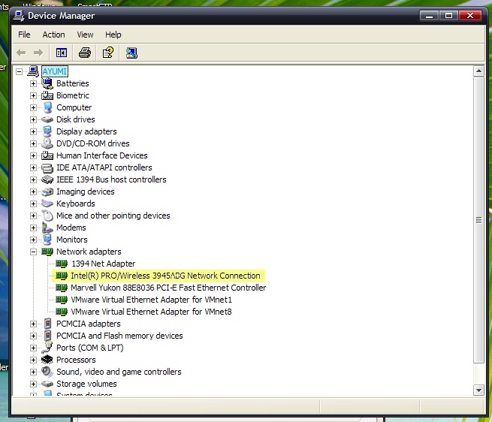Expand Sound, video and game controllers node

[x=33, y=372]
